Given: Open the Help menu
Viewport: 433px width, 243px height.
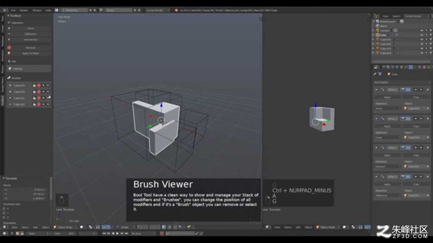Looking at the screenshot, I should click(x=49, y=10).
